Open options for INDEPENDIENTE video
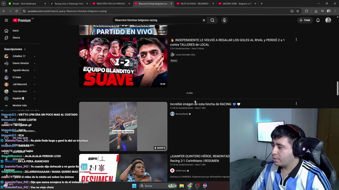This screenshot has width=339, height=190. pyautogui.click(x=296, y=40)
